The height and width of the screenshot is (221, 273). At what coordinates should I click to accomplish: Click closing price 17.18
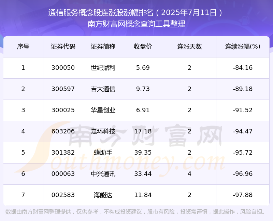click(143, 131)
